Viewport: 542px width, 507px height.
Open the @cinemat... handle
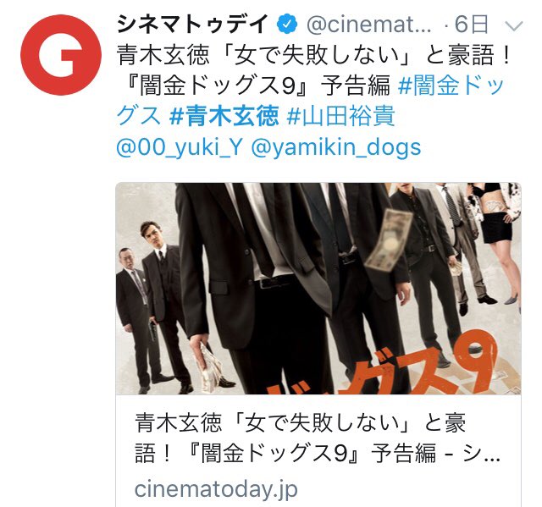tap(369, 25)
